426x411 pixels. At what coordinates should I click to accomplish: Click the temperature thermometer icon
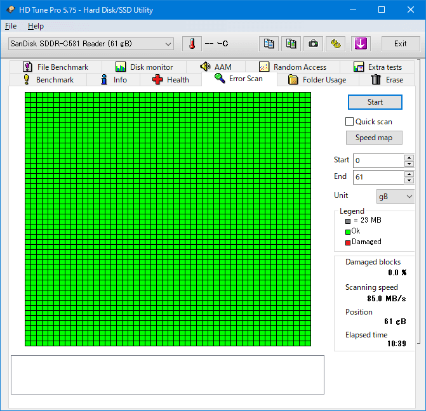[x=192, y=44]
